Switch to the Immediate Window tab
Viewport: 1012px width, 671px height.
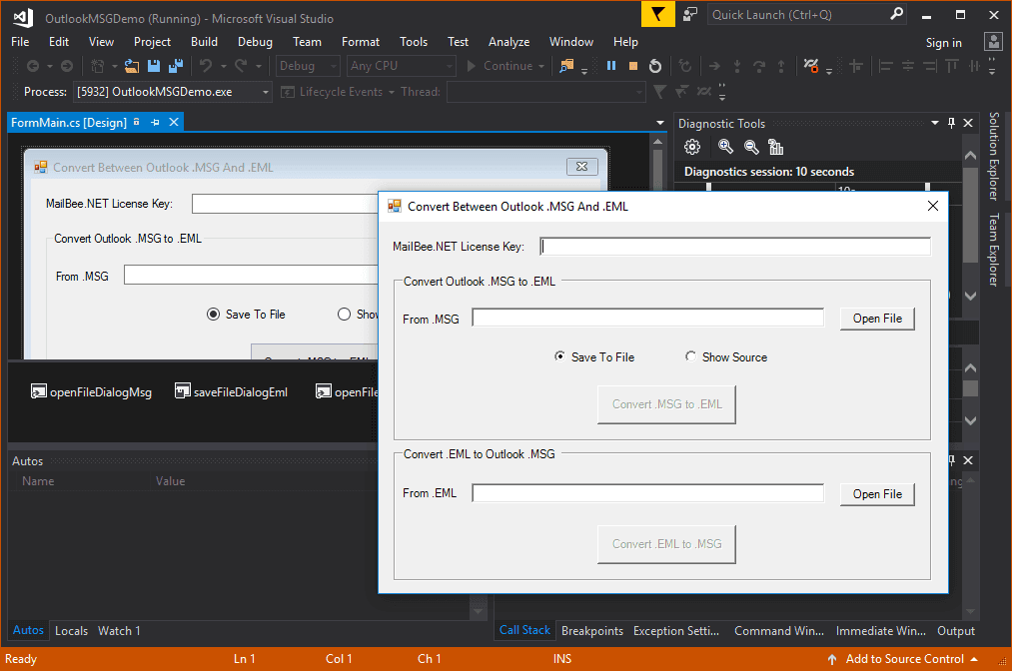click(x=880, y=631)
